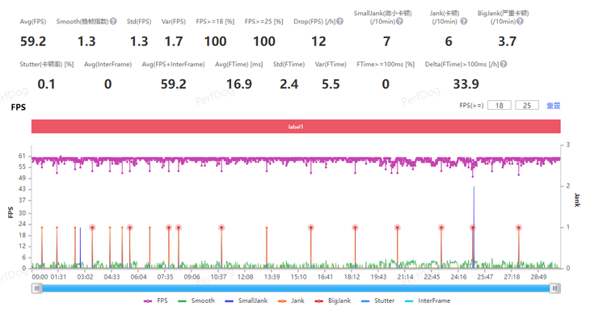590x311 pixels.
Task: Open SmallJank help question mark
Action: [x=399, y=22]
